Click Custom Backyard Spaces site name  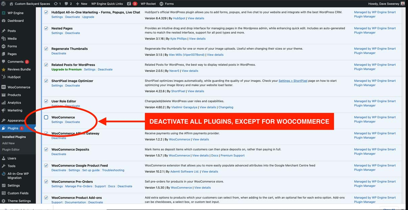click(x=33, y=4)
